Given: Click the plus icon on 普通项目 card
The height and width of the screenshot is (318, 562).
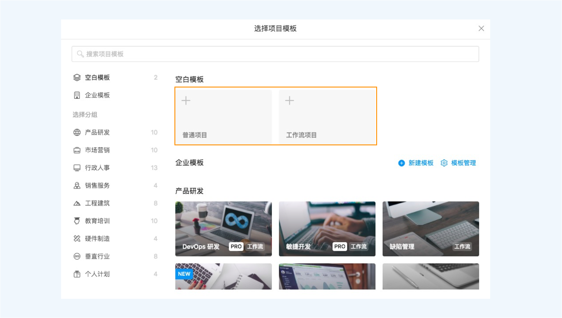Looking at the screenshot, I should click(186, 101).
